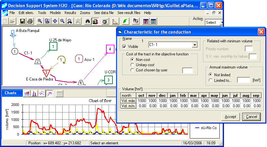The width and height of the screenshot is (267, 147).
Task: Click the E-Casa de Piedra reservoir triangle node
Action: coord(46,73)
